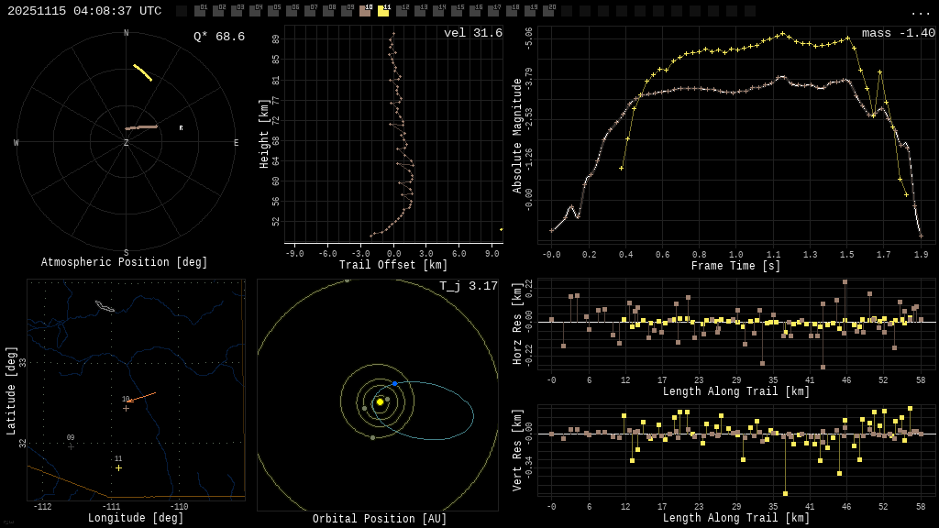
Task: Select the Q* 68.6 readout
Action: (218, 37)
